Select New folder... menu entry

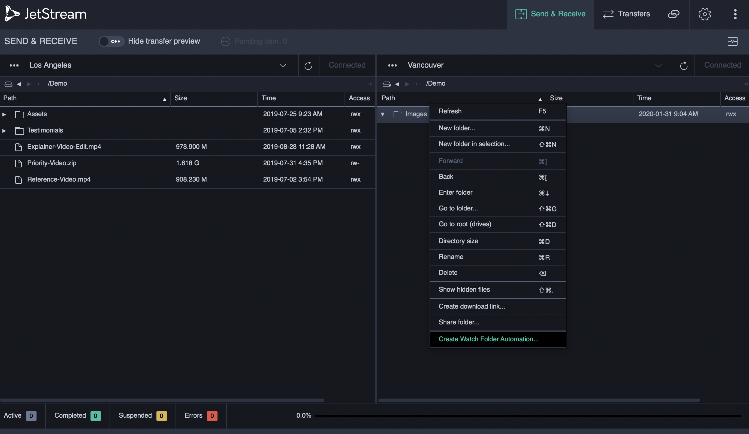pyautogui.click(x=497, y=128)
